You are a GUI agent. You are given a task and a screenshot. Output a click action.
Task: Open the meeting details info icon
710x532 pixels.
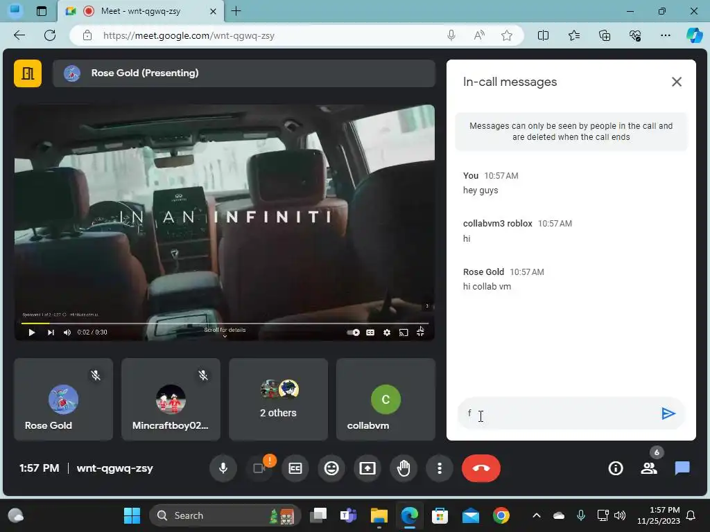(616, 468)
